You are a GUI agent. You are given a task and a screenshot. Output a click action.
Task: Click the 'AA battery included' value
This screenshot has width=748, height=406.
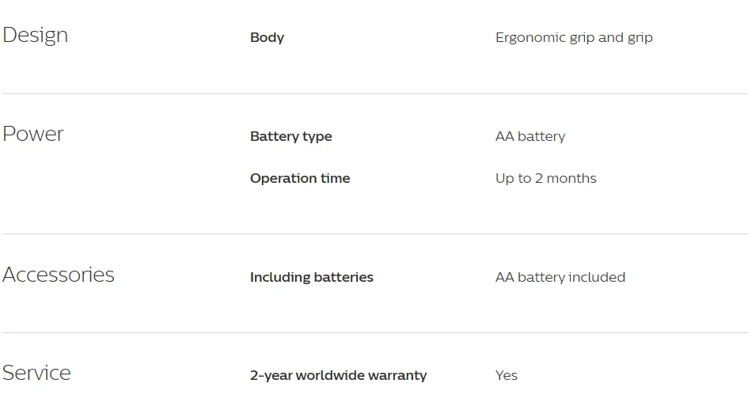tap(560, 277)
